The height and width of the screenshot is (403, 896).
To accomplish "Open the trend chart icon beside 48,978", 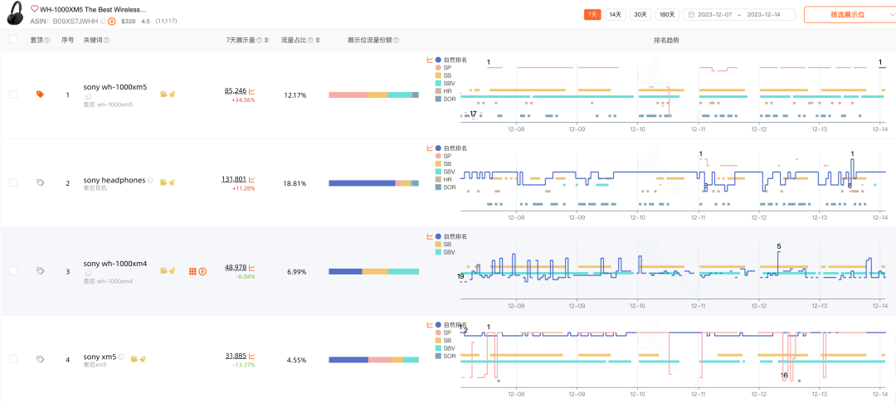I will click(x=252, y=268).
